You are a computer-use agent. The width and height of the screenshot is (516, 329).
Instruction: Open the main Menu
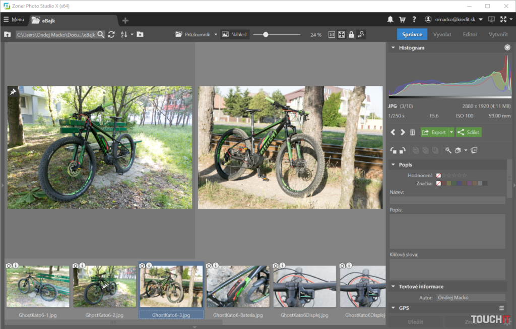tap(14, 20)
